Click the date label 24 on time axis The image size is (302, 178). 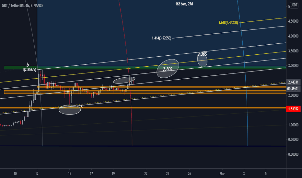pos(168,174)
